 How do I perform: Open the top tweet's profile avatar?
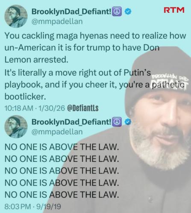16,16
